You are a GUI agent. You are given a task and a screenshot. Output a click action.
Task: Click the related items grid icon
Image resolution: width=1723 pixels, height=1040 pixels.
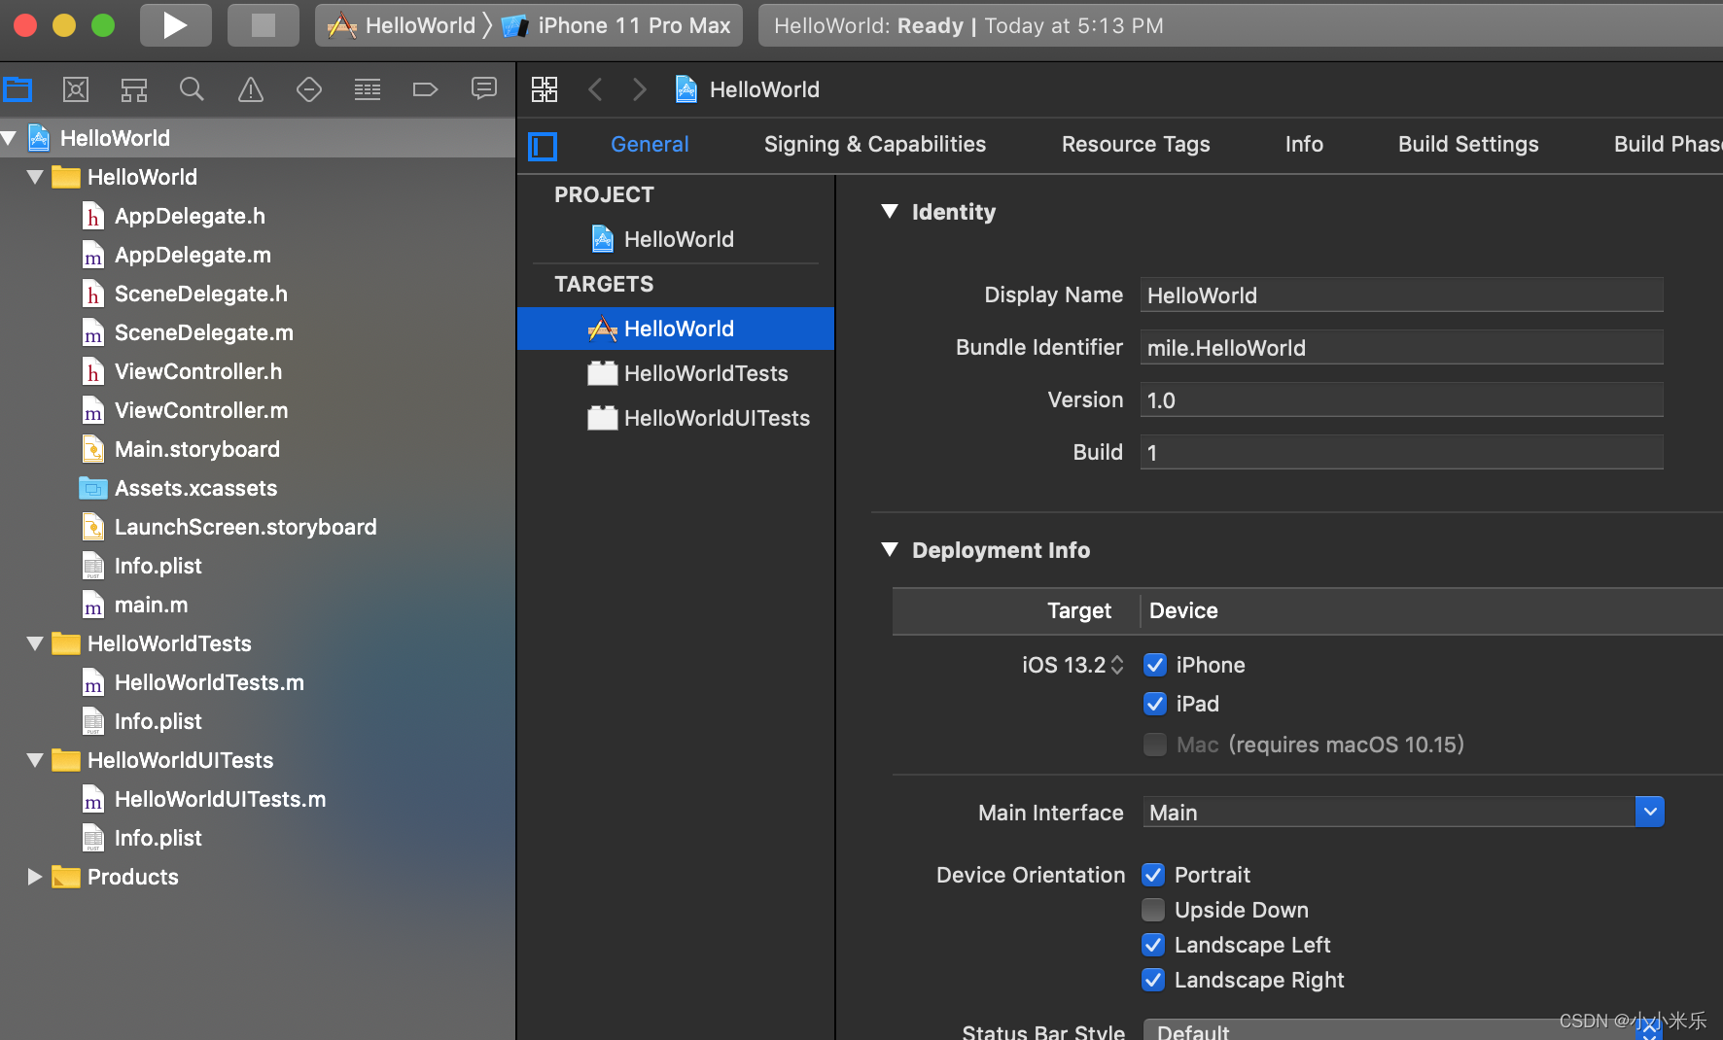pos(545,89)
